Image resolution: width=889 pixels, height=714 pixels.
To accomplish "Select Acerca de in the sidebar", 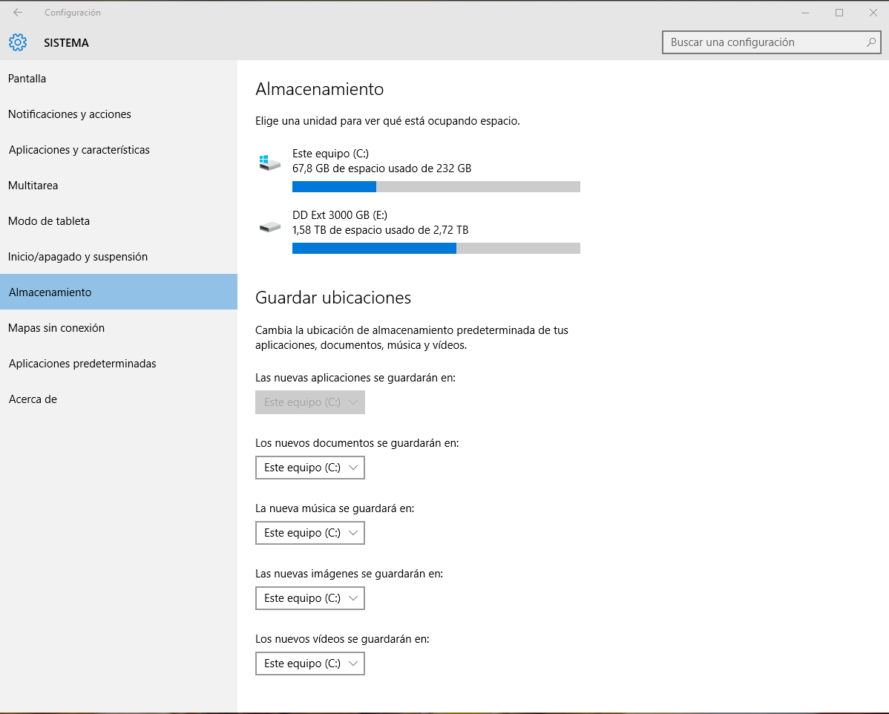I will 32,399.
